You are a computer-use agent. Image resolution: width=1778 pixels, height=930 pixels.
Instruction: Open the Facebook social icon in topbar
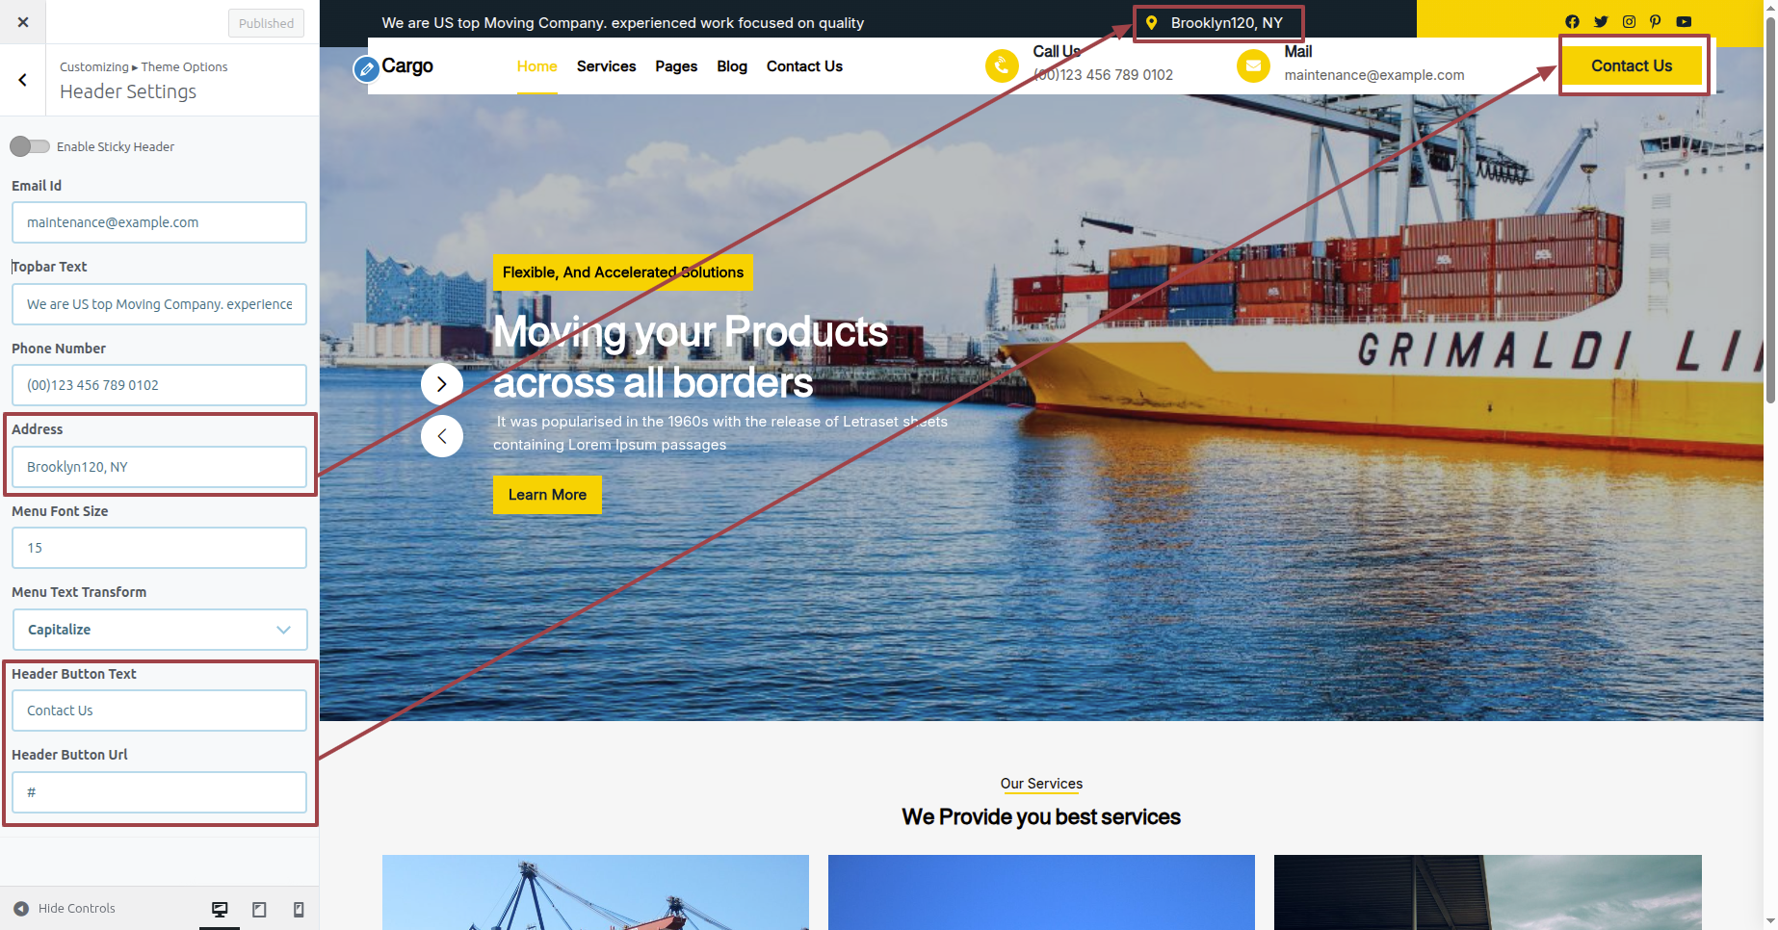coord(1572,21)
